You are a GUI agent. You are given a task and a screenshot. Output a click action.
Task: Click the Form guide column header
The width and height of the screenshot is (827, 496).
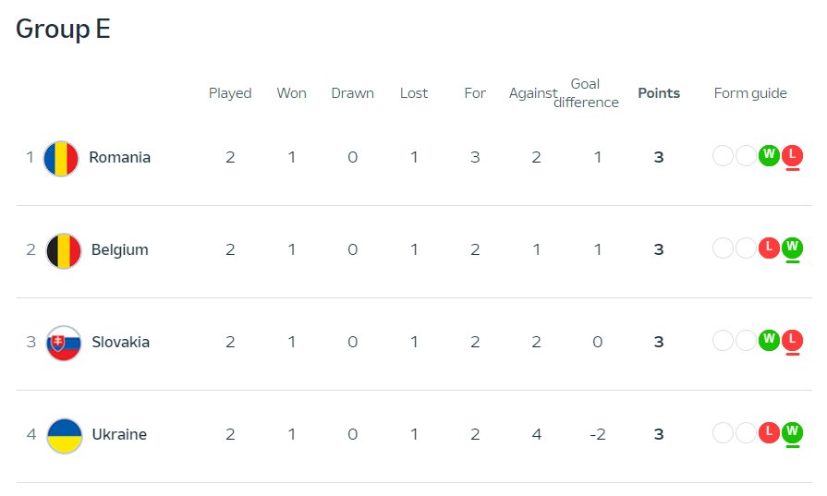click(x=750, y=93)
